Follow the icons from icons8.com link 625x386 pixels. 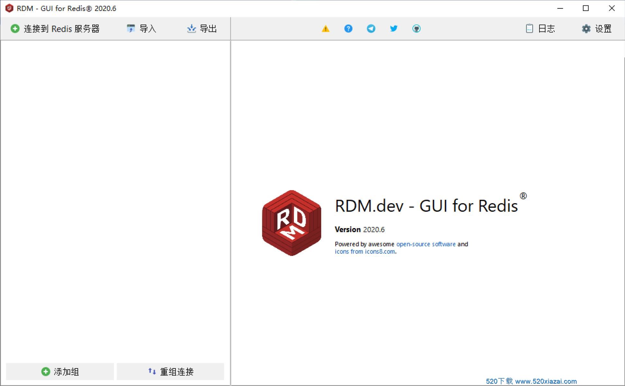pos(365,251)
